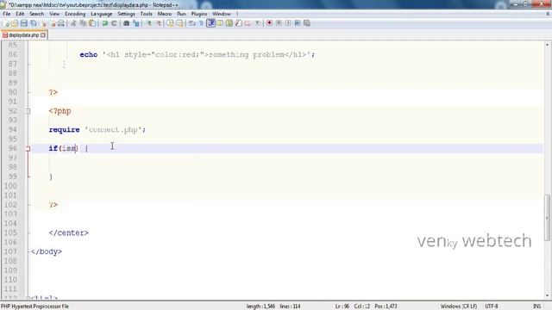Click the Playback macro icon

point(288,23)
